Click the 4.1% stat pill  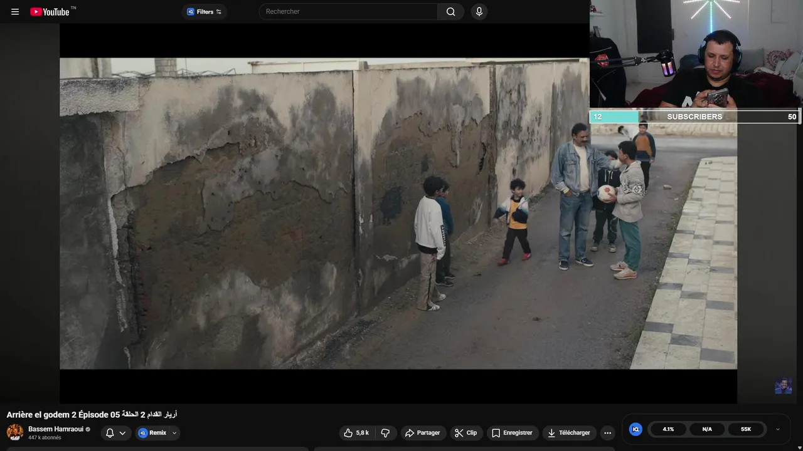(668, 429)
